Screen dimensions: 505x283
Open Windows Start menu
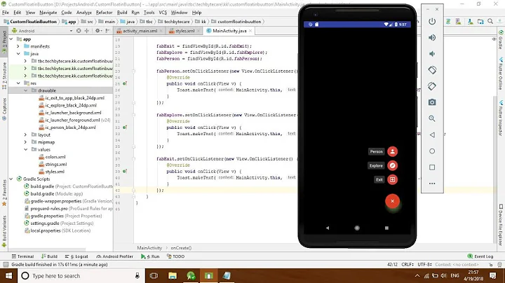tap(8, 275)
